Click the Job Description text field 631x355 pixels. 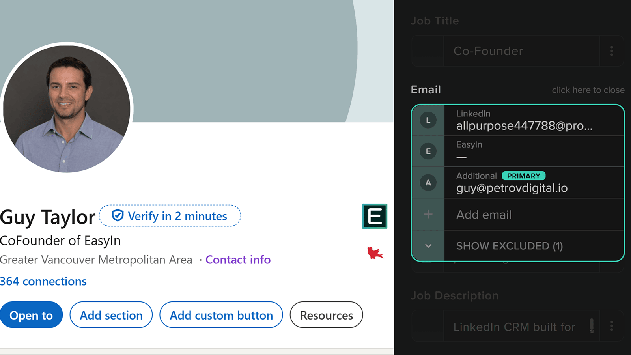521,326
